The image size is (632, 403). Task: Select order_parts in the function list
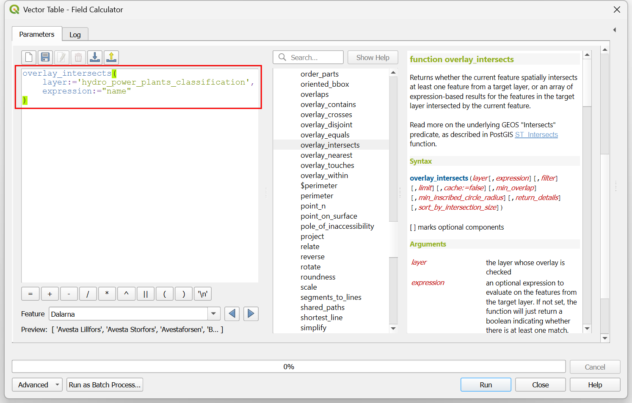320,74
